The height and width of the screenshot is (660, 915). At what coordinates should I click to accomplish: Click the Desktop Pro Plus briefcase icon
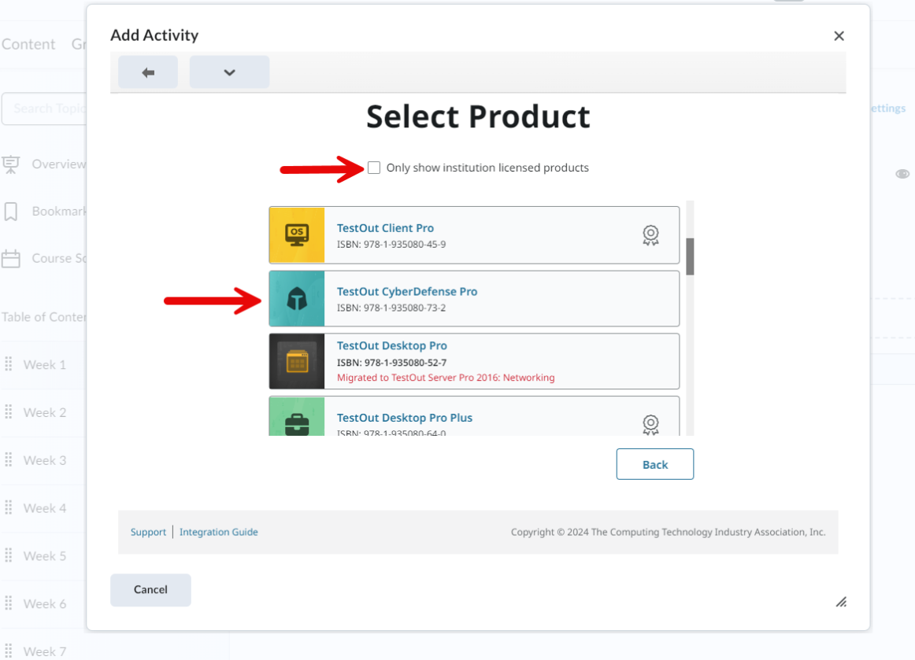point(297,422)
